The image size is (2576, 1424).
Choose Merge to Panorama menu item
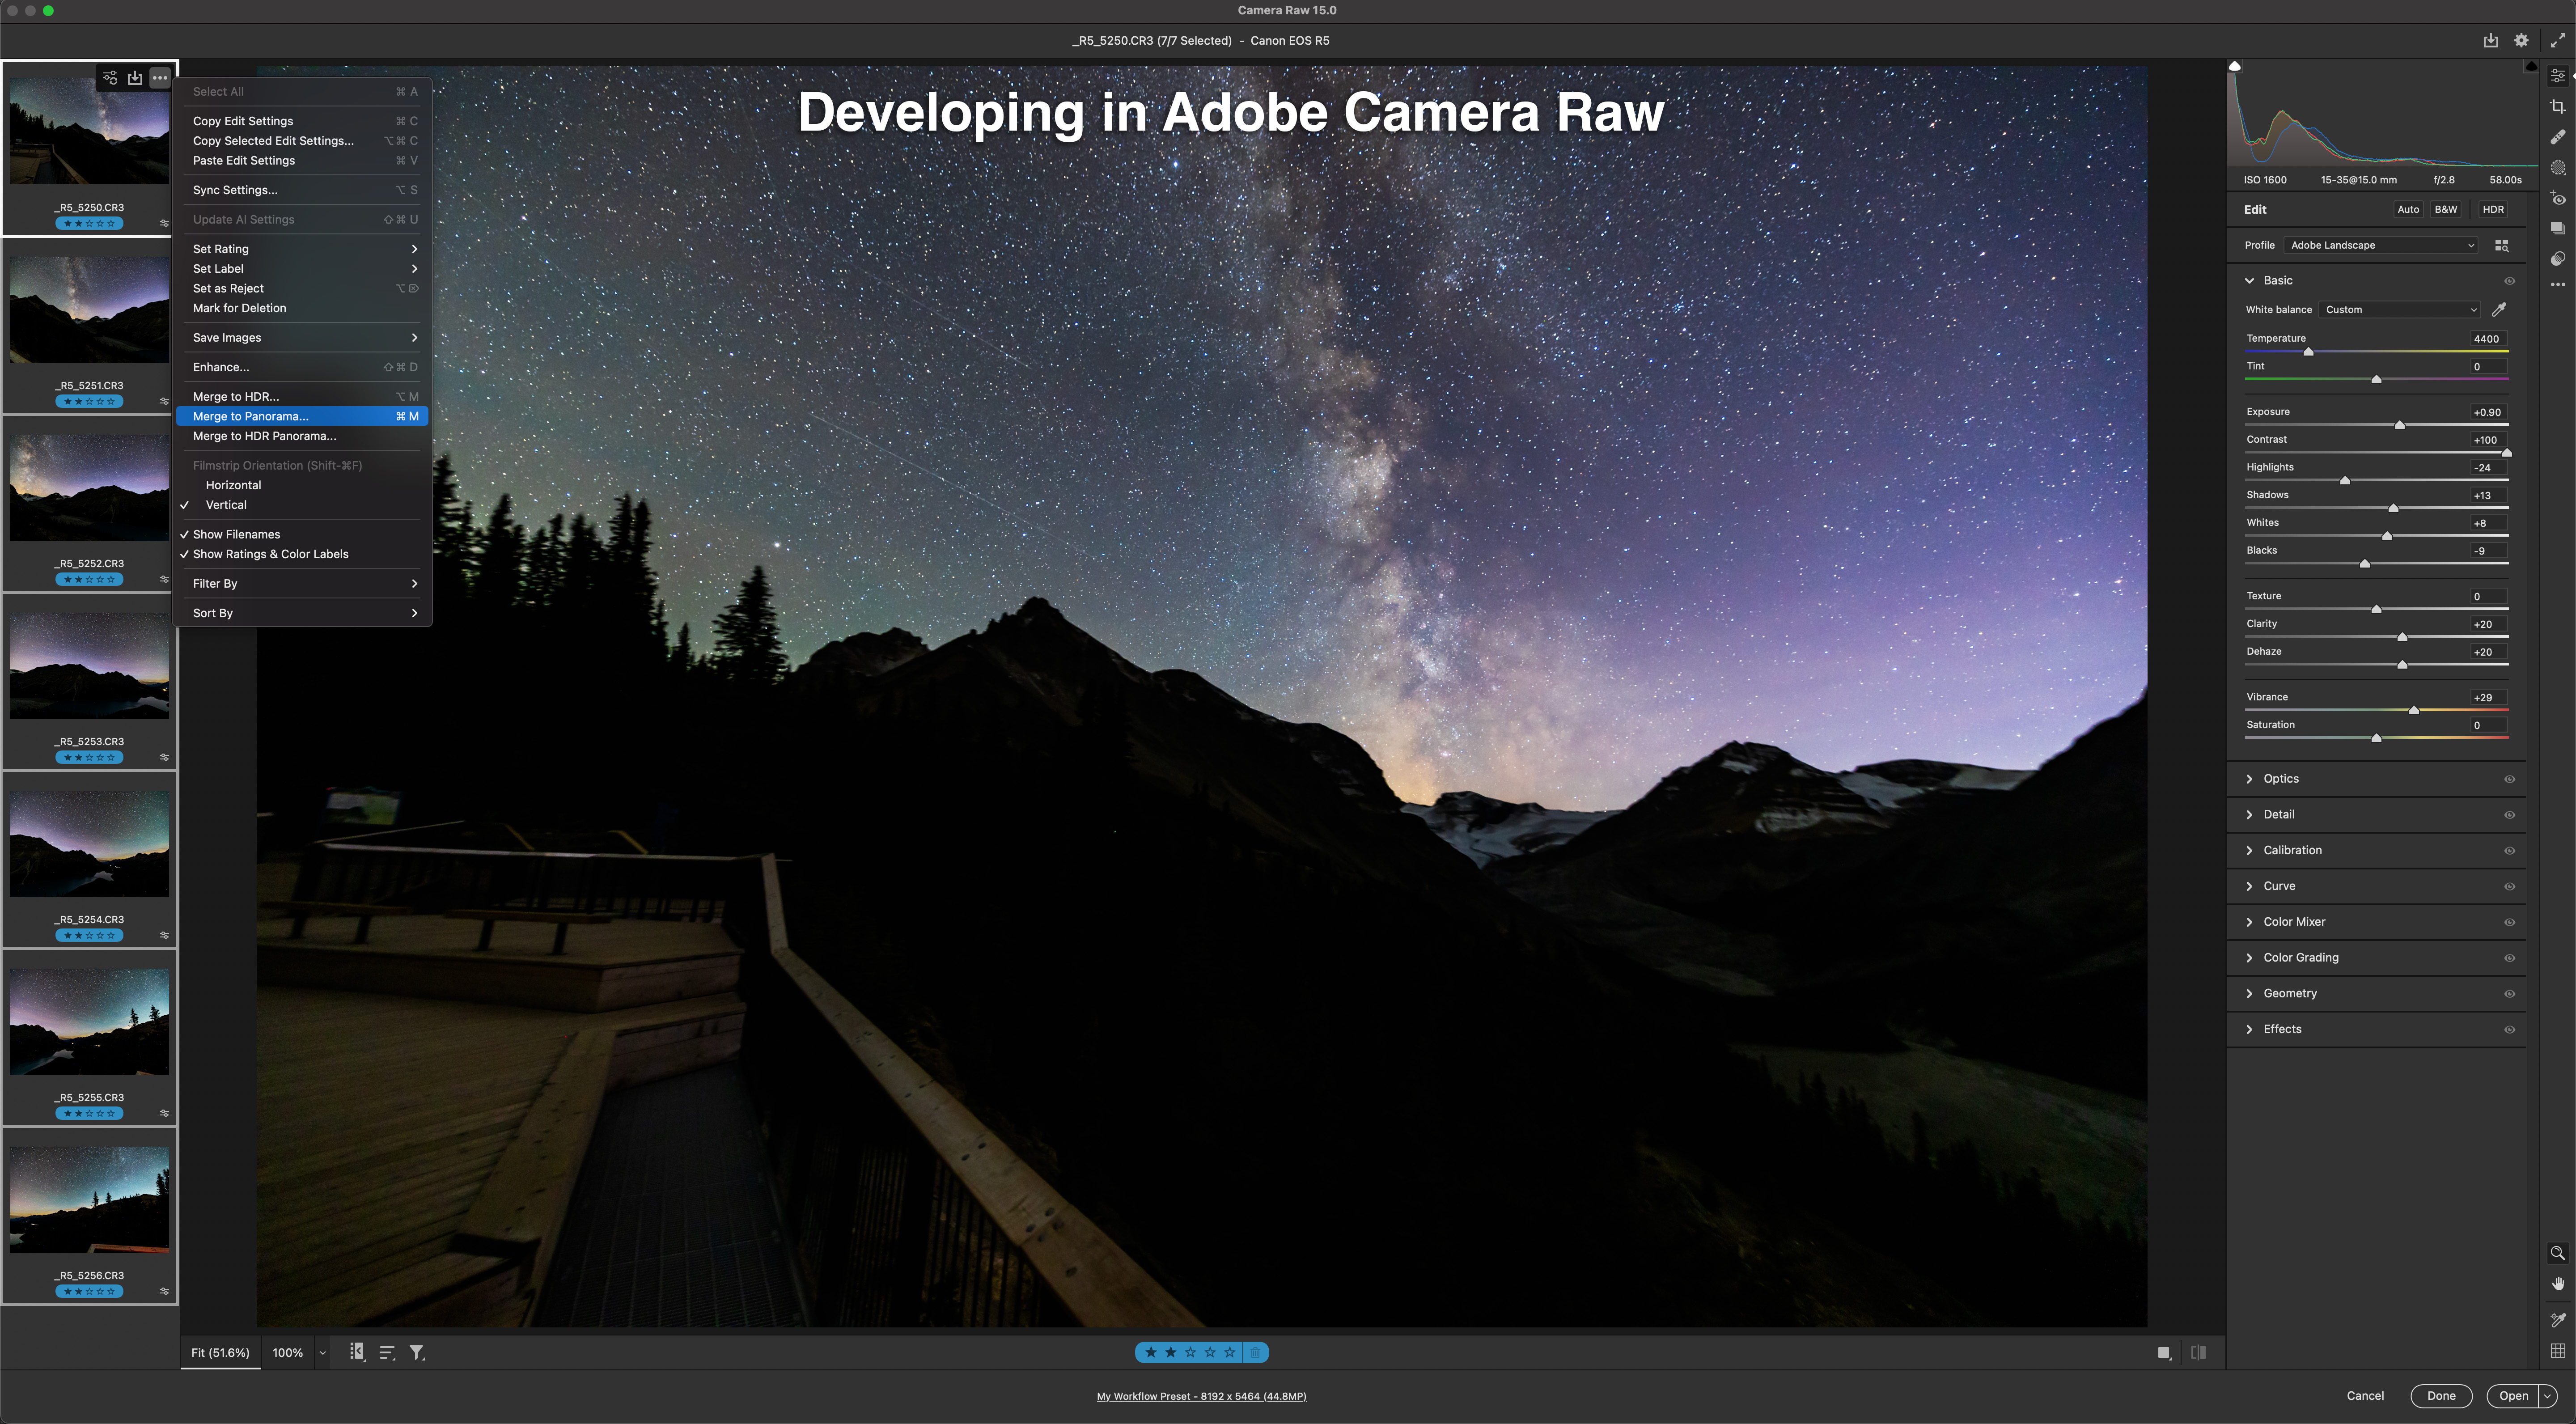(x=250, y=416)
